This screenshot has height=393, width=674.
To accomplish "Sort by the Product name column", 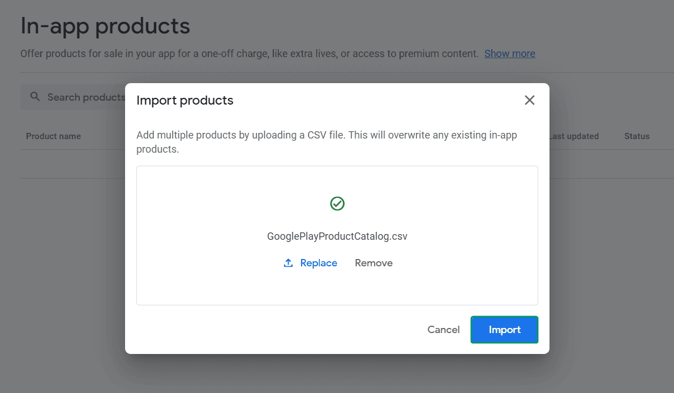I will tap(53, 136).
